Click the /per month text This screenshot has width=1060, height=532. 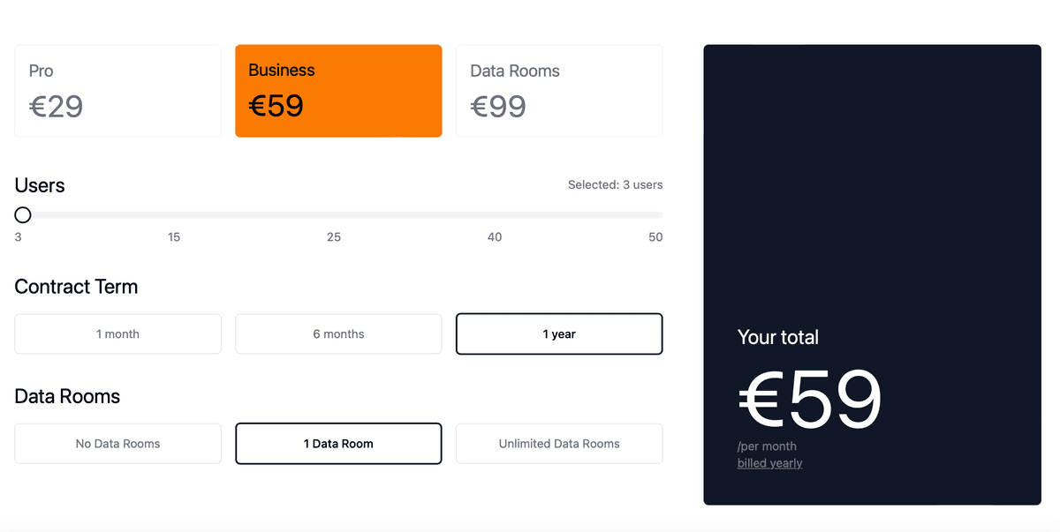768,446
